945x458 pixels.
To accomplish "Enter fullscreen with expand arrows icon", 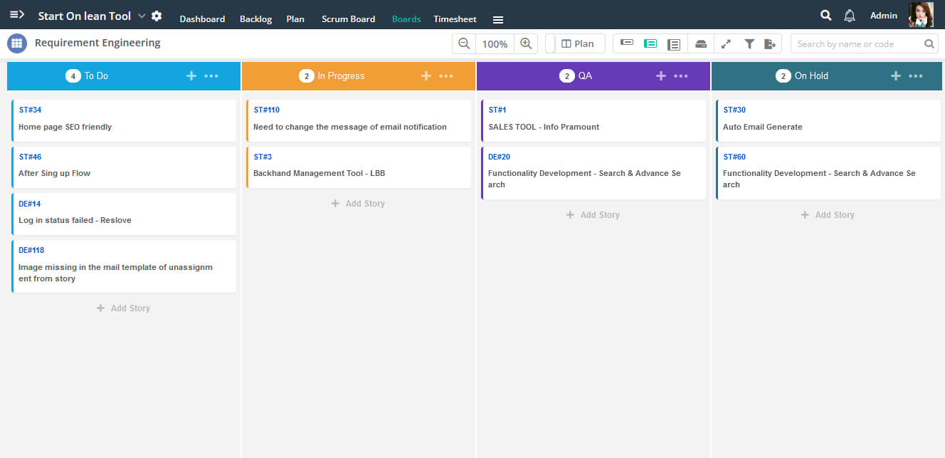I will (726, 43).
